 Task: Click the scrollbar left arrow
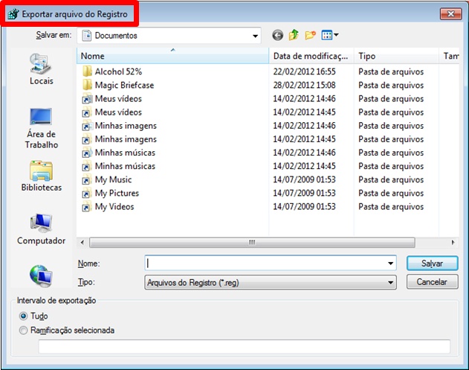[x=83, y=243]
